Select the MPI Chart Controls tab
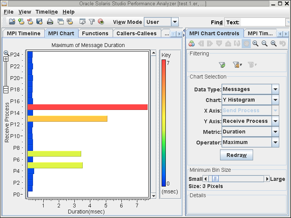Viewport: 291px width, 218px height. coord(214,33)
